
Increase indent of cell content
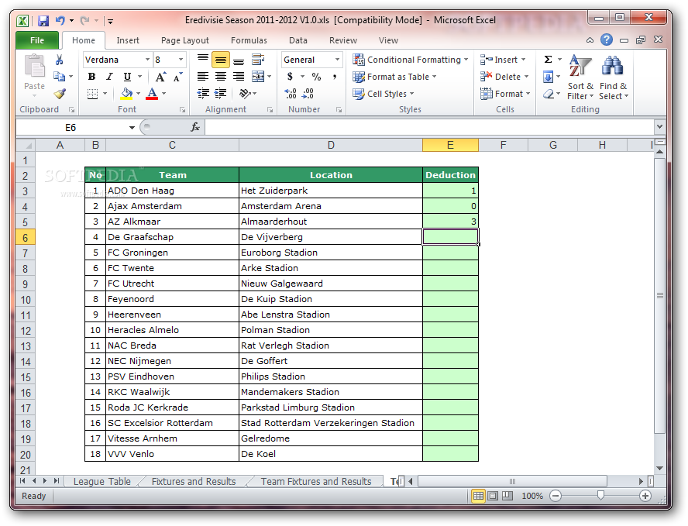point(220,94)
